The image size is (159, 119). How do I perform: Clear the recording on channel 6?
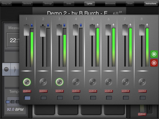point(109,91)
